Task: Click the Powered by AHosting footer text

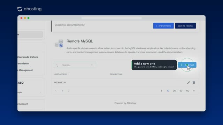Action: (x=125, y=103)
